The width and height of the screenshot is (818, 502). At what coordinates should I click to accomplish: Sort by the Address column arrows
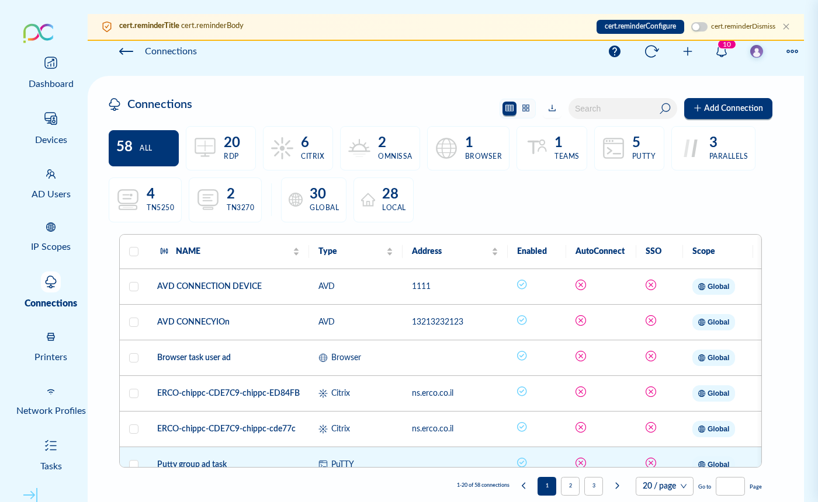pos(495,252)
